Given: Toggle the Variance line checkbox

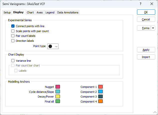Looking at the screenshot, I should [13, 60].
